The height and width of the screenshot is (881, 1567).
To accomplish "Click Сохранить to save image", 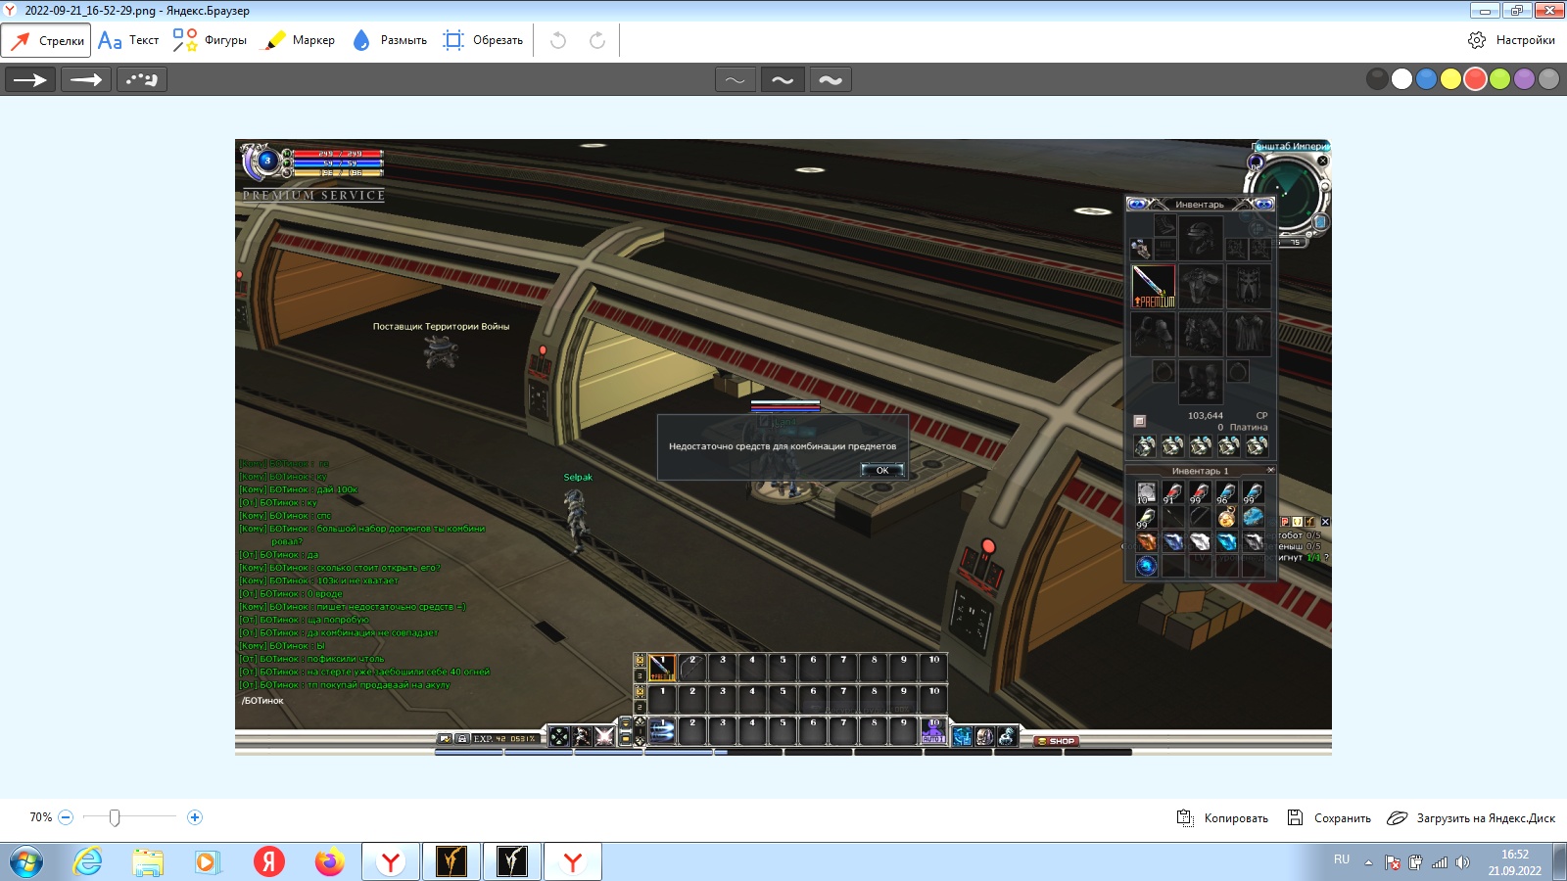I will tap(1329, 818).
